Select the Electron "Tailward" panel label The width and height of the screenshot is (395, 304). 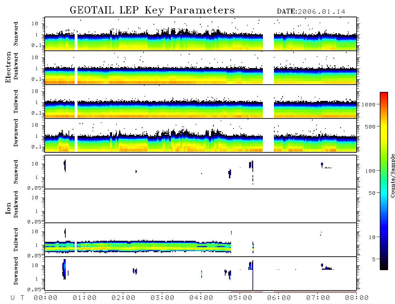pos(16,101)
